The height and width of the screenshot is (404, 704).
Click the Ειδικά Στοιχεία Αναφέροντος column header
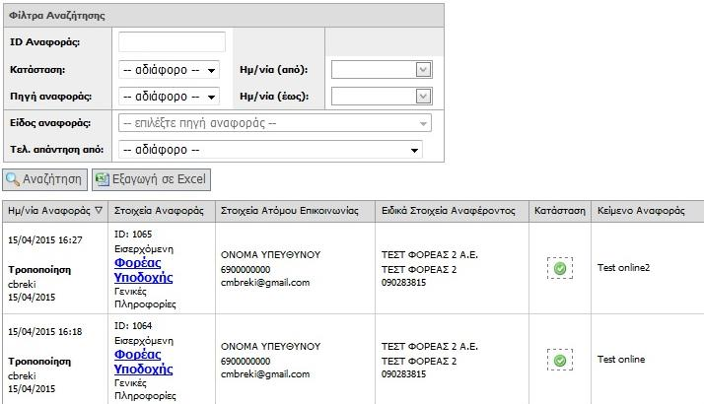coord(453,211)
